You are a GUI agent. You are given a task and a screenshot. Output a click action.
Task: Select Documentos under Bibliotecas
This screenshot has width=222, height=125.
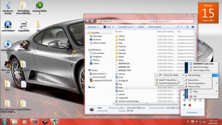pos(99,53)
